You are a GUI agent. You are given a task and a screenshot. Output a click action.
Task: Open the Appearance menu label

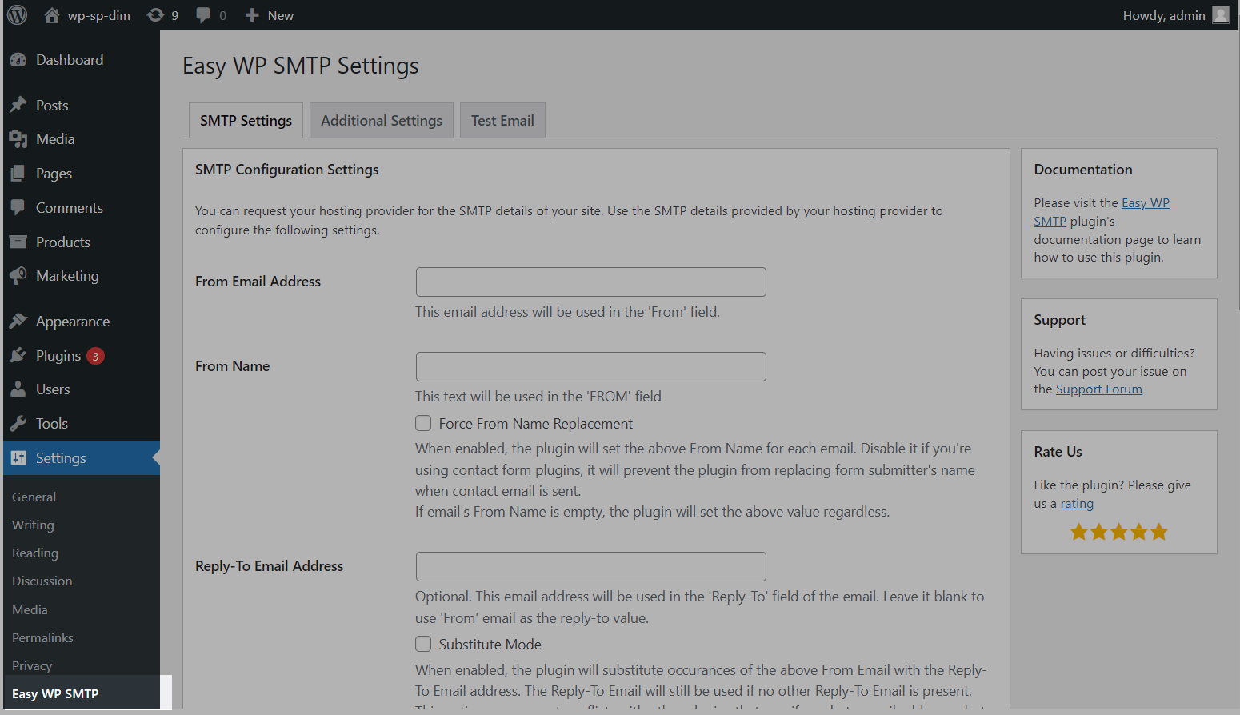tap(73, 322)
